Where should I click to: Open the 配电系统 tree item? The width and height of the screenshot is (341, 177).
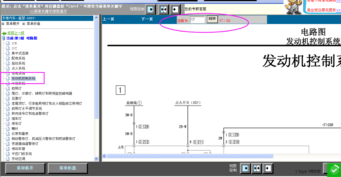[x=18, y=58]
